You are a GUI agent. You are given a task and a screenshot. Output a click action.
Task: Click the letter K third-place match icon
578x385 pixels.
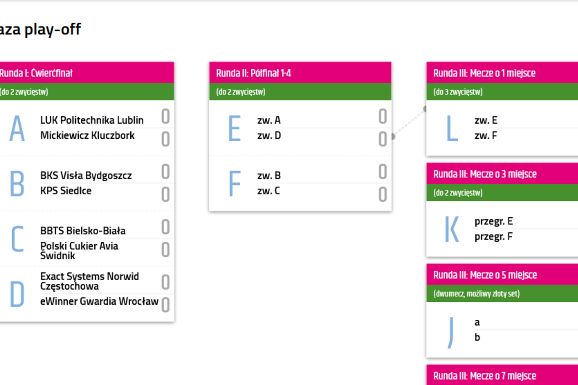(452, 229)
